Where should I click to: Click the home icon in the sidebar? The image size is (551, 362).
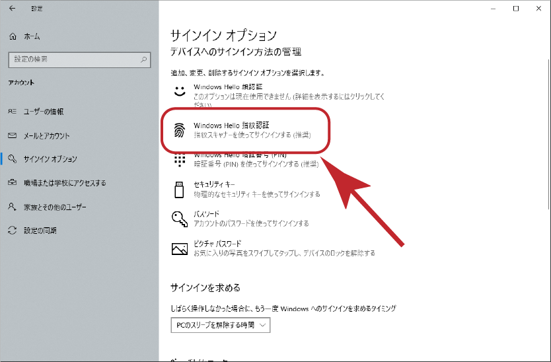[x=13, y=36]
